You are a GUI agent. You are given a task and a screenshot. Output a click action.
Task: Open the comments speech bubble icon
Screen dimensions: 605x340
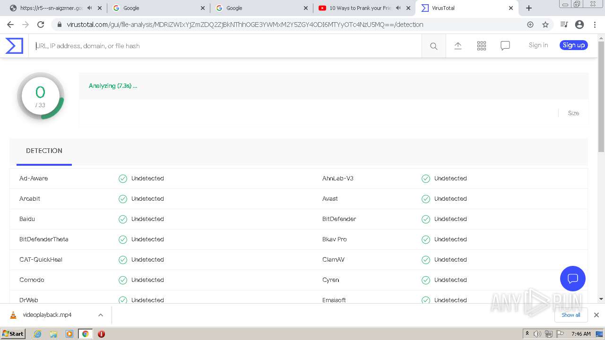505,45
